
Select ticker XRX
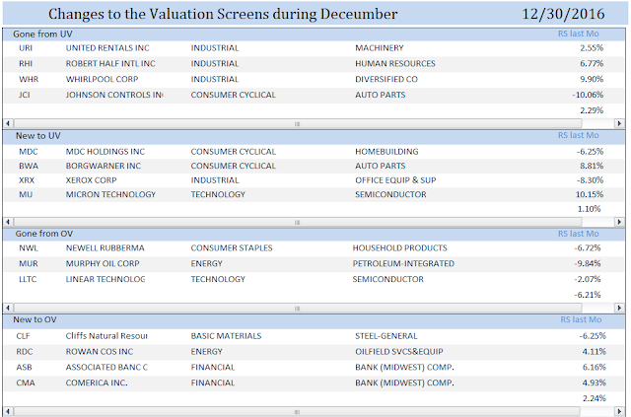(27, 180)
